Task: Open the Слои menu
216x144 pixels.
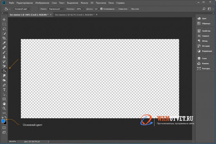Action: point(54,3)
